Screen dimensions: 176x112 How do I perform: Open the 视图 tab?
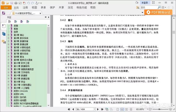pyautogui.click(x=34, y=7)
